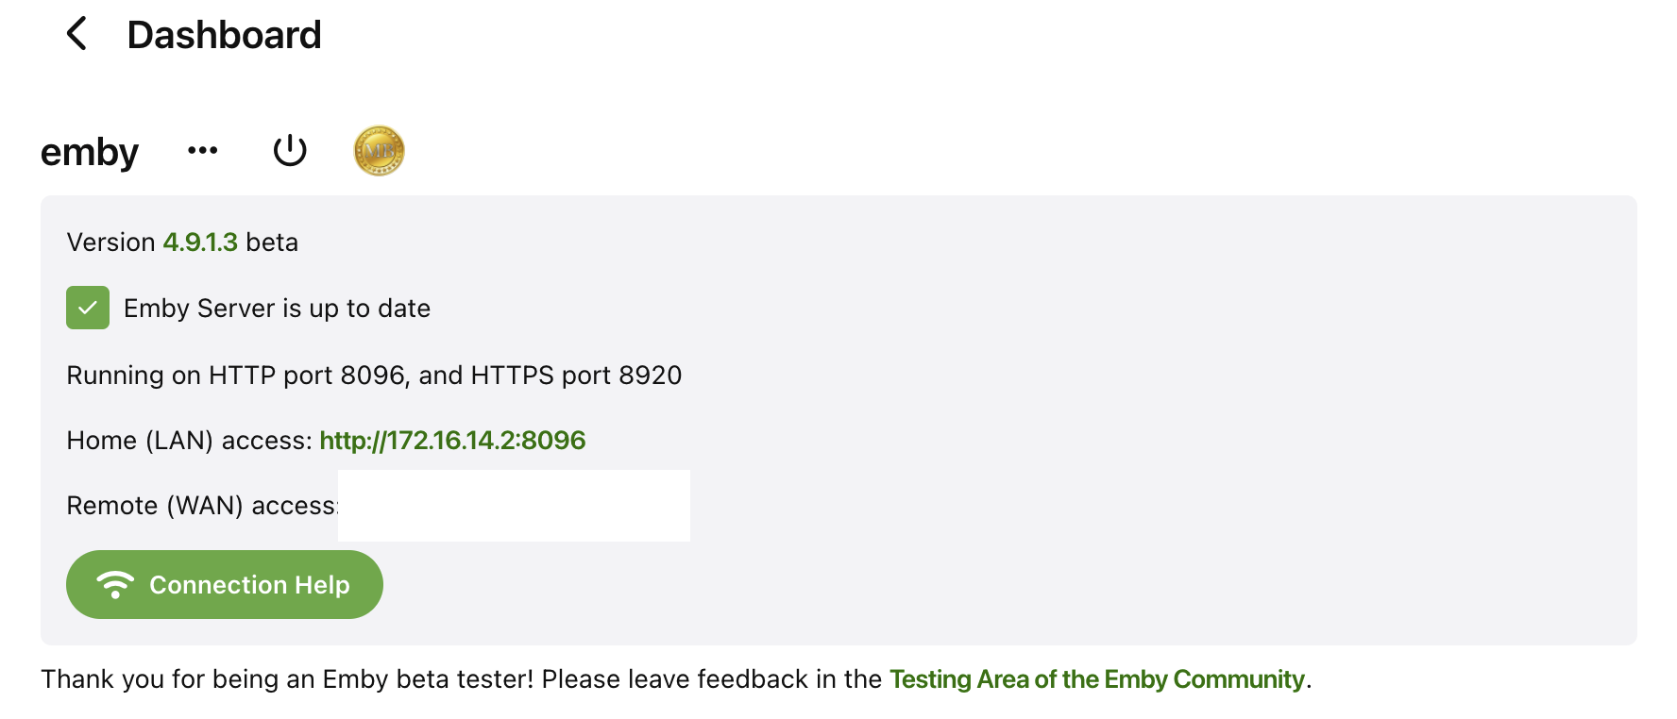1677x719 pixels.
Task: Click the emby server name heading
Action: [90, 152]
